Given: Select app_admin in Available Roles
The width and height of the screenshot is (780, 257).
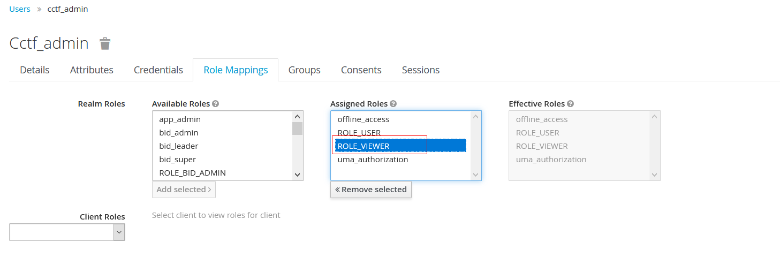Looking at the screenshot, I should (x=180, y=119).
